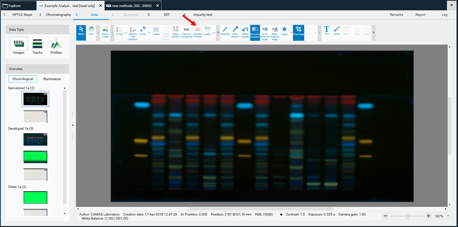Switch to the Impurity test tab
458x227 pixels.
coord(203,15)
